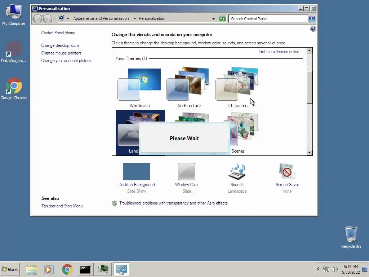Open Taskbar and Start Menu link
Image resolution: width=369 pixels, height=277 pixels.
click(x=62, y=206)
